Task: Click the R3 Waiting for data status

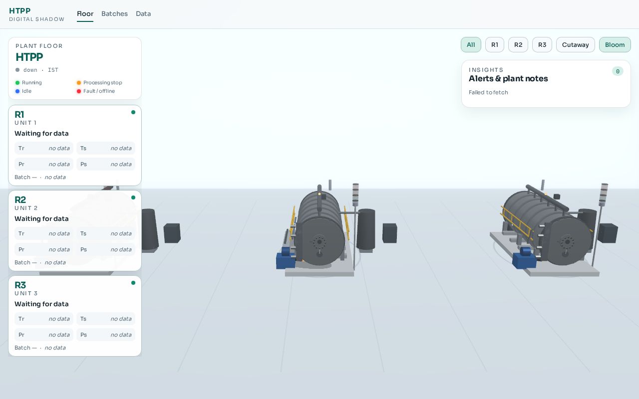Action: coord(41,304)
